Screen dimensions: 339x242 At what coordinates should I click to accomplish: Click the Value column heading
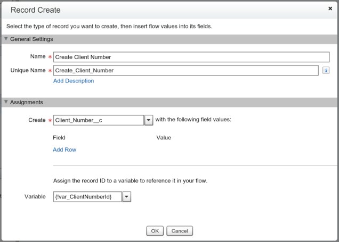click(x=164, y=137)
